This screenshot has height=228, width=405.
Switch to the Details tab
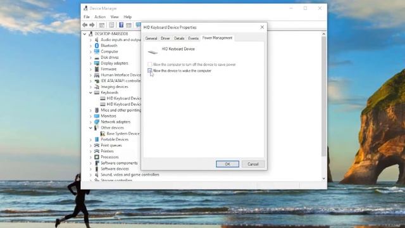pyautogui.click(x=179, y=38)
